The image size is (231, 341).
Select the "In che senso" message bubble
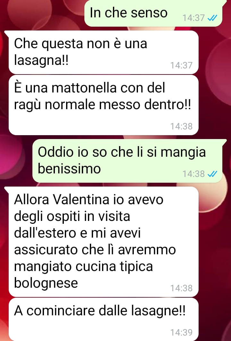(x=153, y=13)
